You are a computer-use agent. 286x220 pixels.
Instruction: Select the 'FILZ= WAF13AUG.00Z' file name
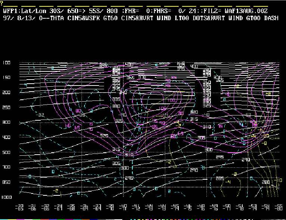tap(235, 11)
